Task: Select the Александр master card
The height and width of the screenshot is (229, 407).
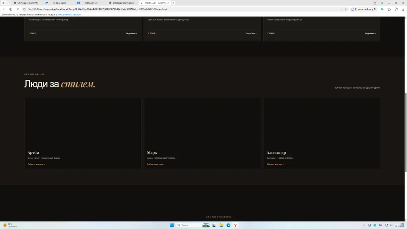Action: [x=322, y=133]
